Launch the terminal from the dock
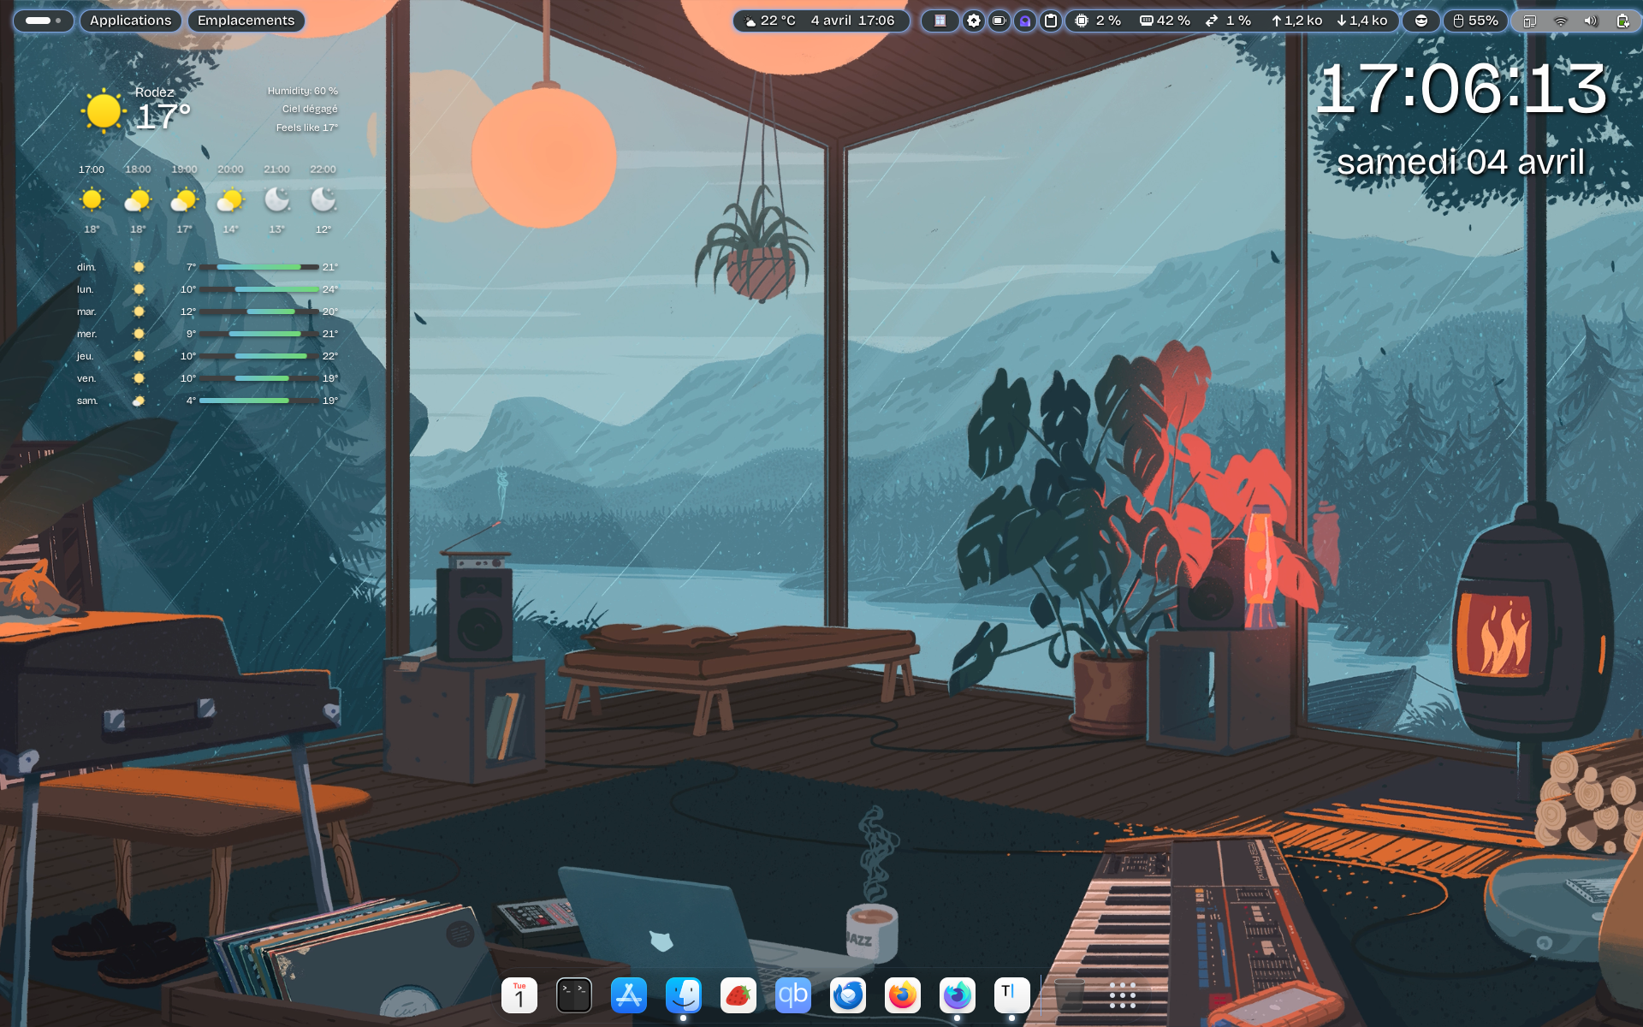The image size is (1643, 1027). click(574, 995)
